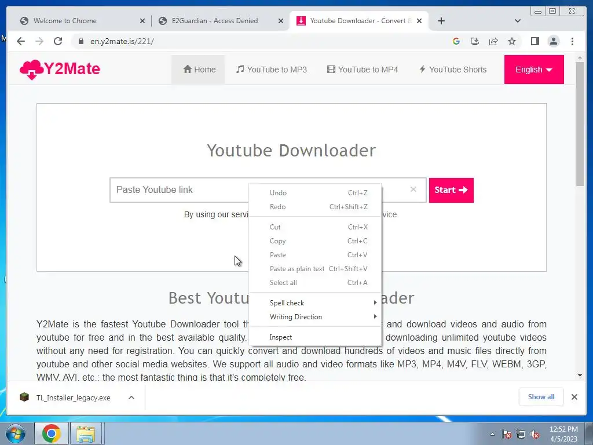Viewport: 593px width, 445px height.
Task: Show hidden tray icons arrow
Action: coord(492,435)
